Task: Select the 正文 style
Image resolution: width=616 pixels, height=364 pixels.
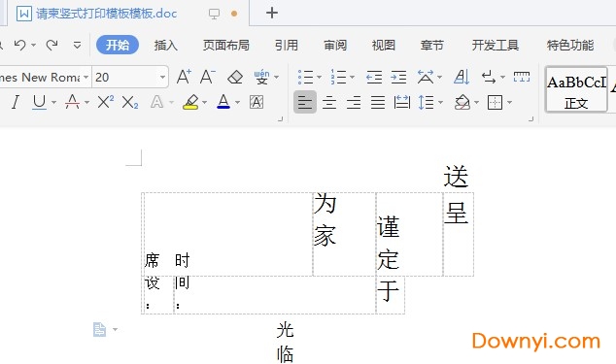Action: (x=576, y=90)
